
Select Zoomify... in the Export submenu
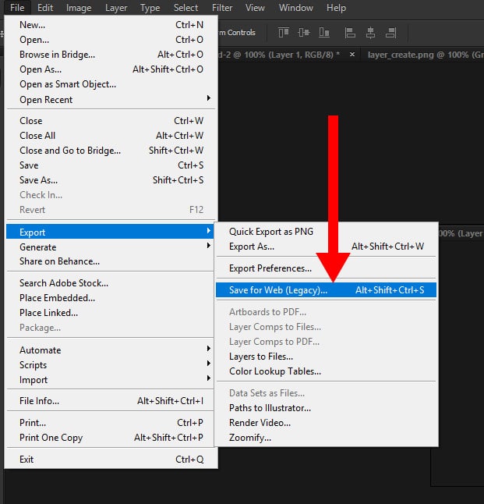pos(326,437)
